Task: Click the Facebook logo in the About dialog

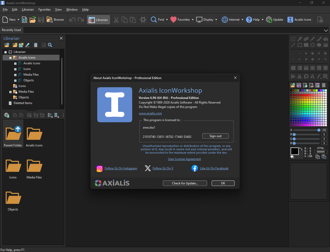Action: 195,168
